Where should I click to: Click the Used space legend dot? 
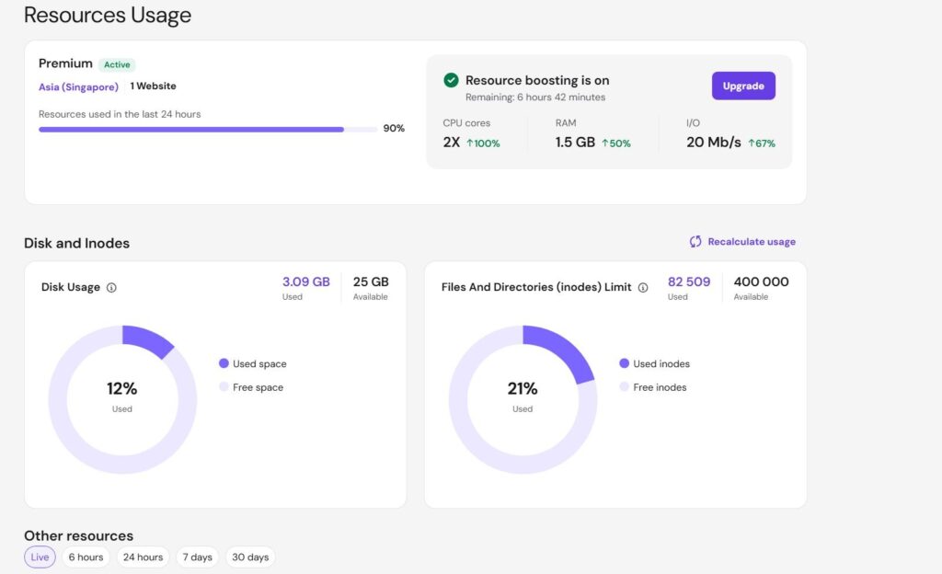coord(224,363)
